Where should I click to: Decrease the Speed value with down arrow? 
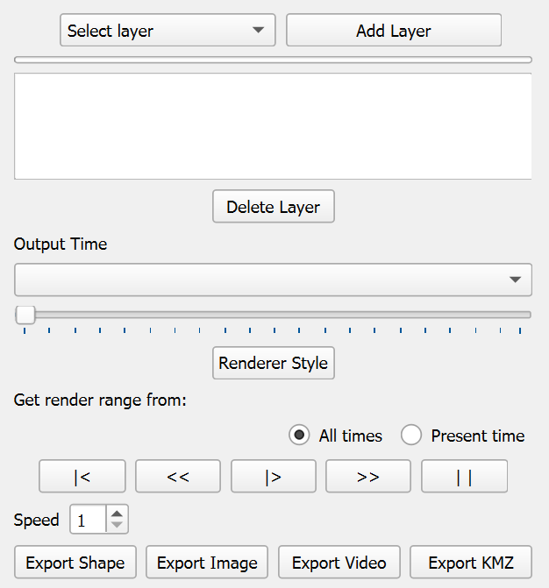118,526
